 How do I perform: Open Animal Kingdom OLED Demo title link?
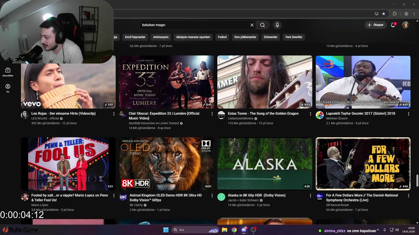coord(166,197)
